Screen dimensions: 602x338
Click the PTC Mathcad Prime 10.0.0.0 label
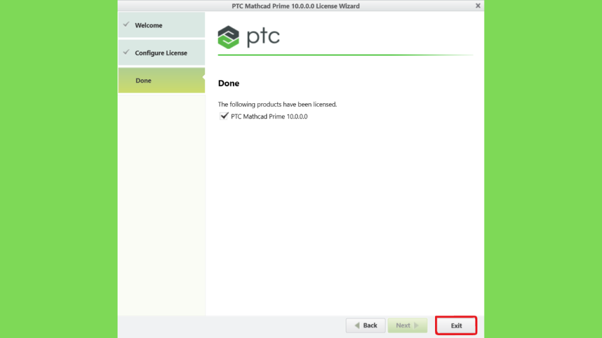(269, 117)
